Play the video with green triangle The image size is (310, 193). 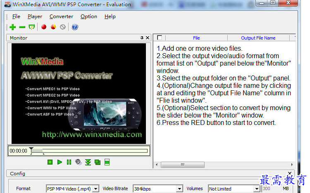60,162
